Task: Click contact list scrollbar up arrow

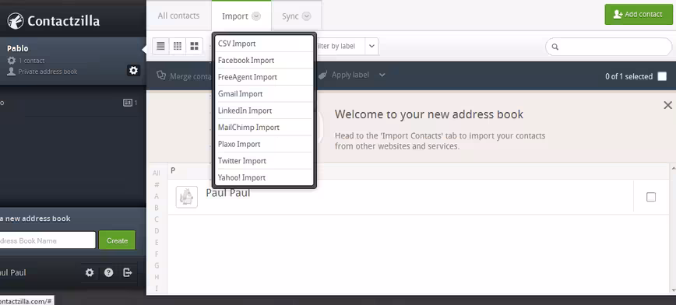Action: pos(673,167)
